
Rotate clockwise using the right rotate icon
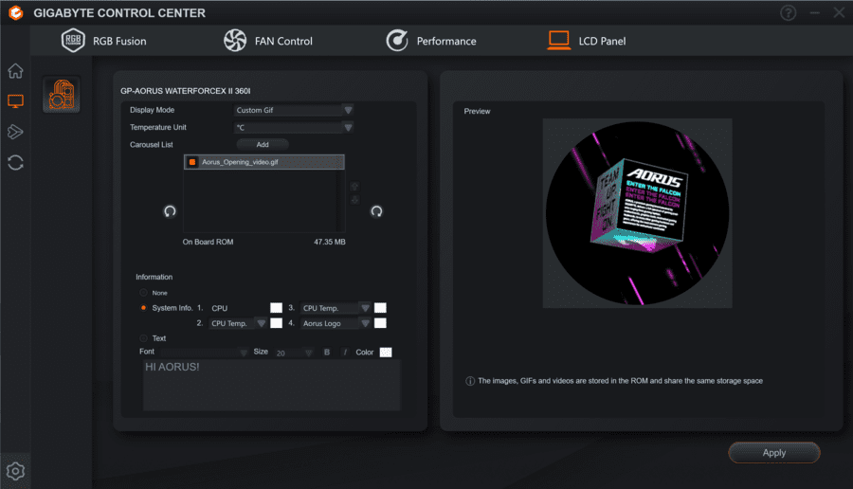point(376,211)
